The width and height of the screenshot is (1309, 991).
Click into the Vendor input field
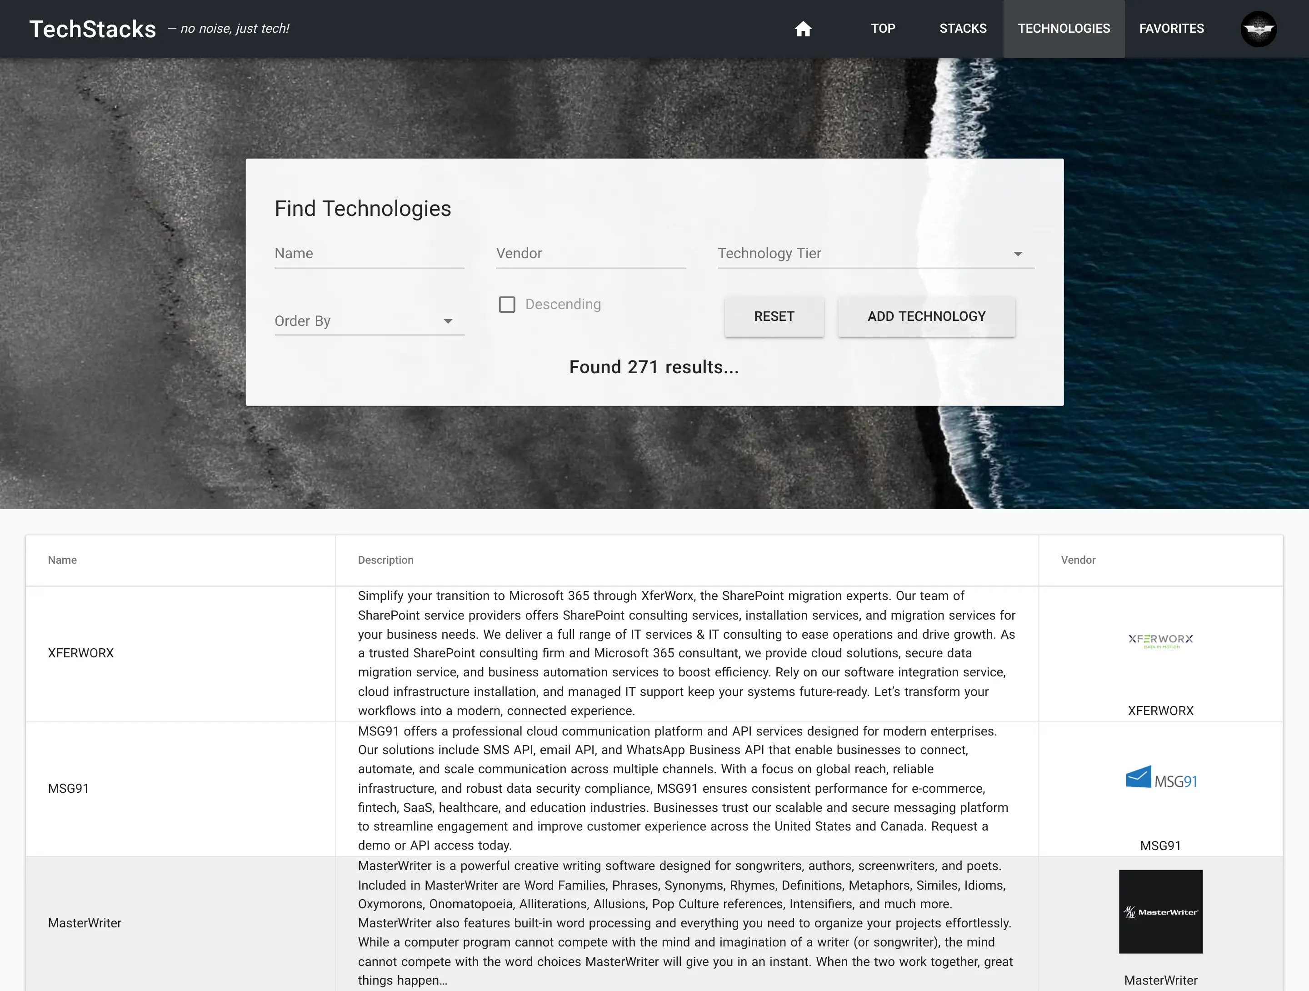click(590, 254)
